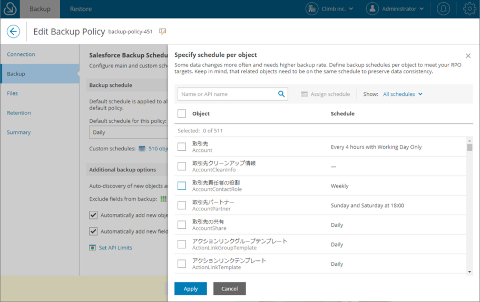Switch to the Restore top tab
The height and width of the screenshot is (302, 480).
[x=81, y=9]
